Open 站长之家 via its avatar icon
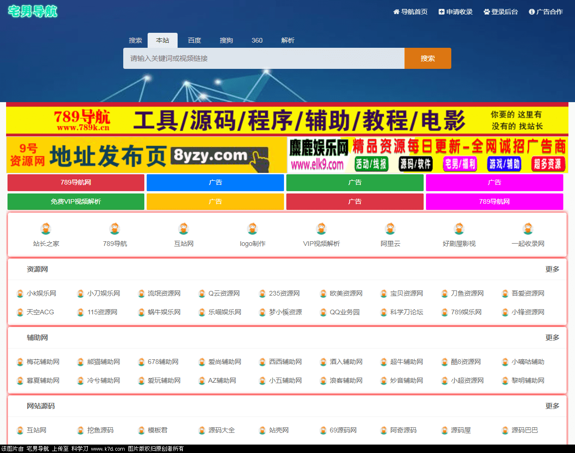The width and height of the screenshot is (575, 453). 46,229
